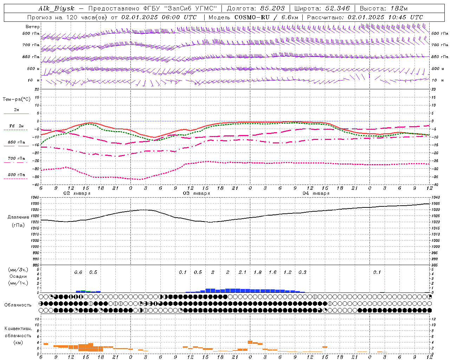This screenshot has height=360, width=450.
Task: Click the pink dotted legend line under '500 гПа'
Action: tap(15, 179)
